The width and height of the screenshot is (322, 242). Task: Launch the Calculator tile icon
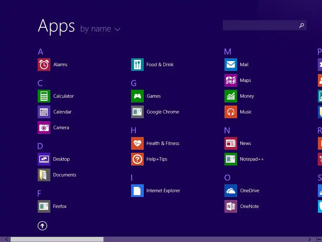point(44,96)
